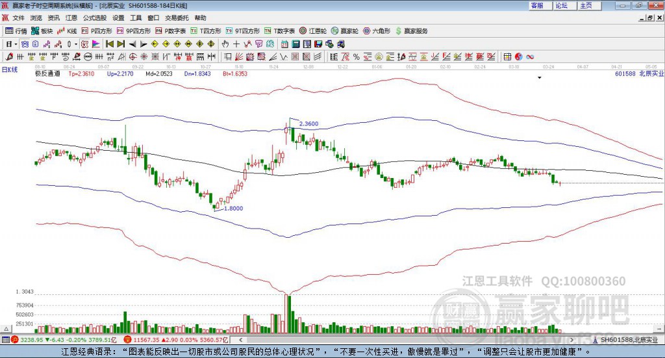Image resolution: width=665 pixels, height=358 pixels.
Task: Open the 工具 menu
Action: [136, 18]
